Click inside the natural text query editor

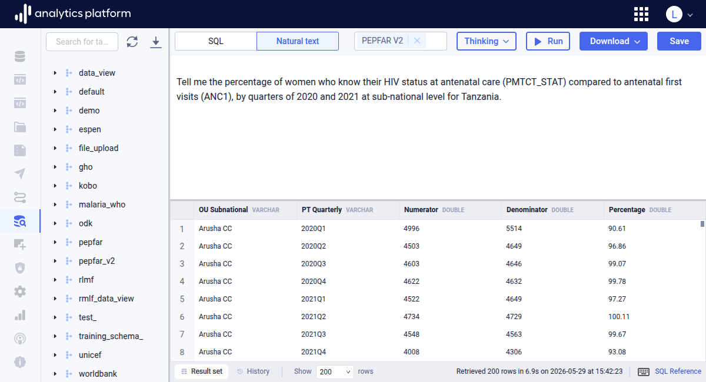pyautogui.click(x=438, y=127)
